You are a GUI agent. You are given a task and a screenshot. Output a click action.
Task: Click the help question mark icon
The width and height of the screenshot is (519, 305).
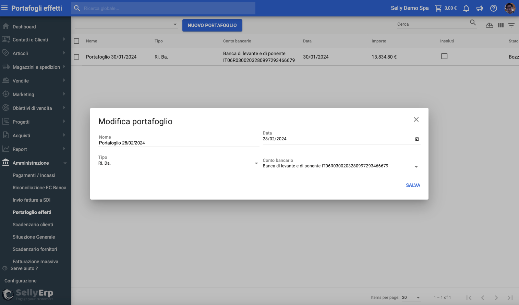click(x=493, y=8)
